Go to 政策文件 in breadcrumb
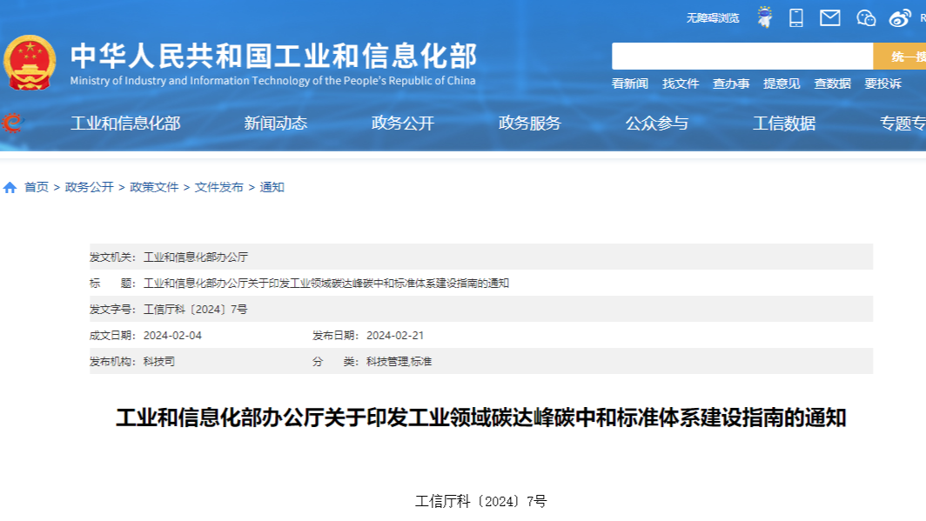The height and width of the screenshot is (521, 926). point(154,187)
